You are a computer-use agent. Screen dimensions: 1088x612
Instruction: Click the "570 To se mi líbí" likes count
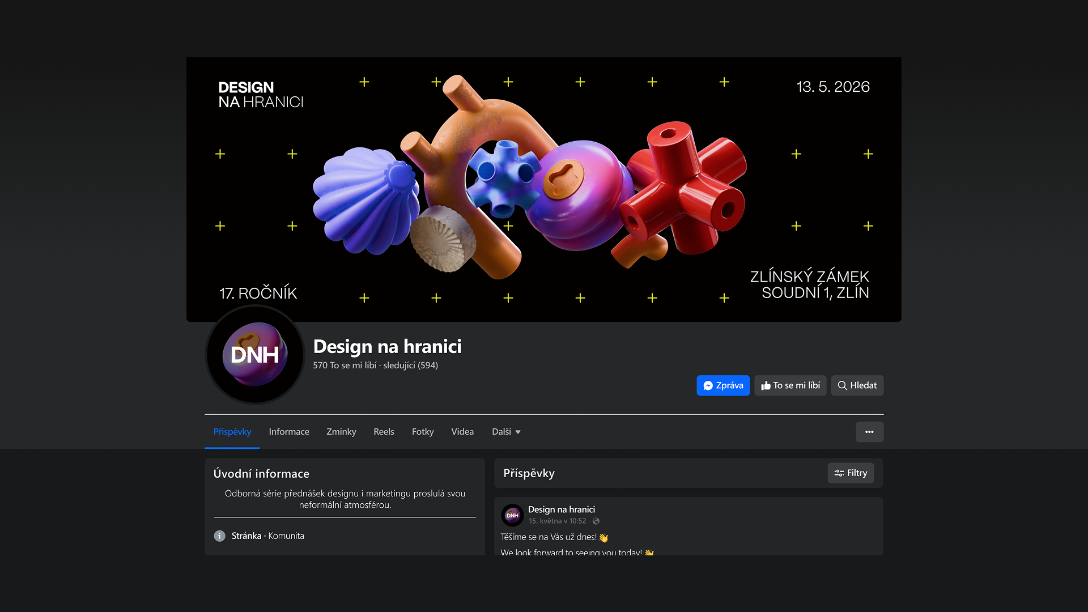tap(345, 365)
